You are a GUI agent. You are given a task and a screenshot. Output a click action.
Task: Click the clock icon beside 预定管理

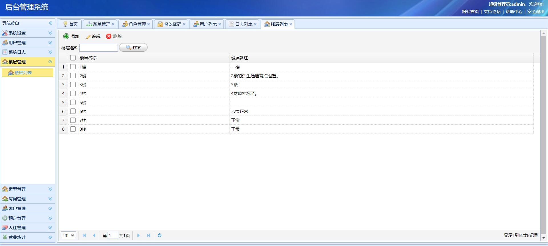(x=5, y=218)
